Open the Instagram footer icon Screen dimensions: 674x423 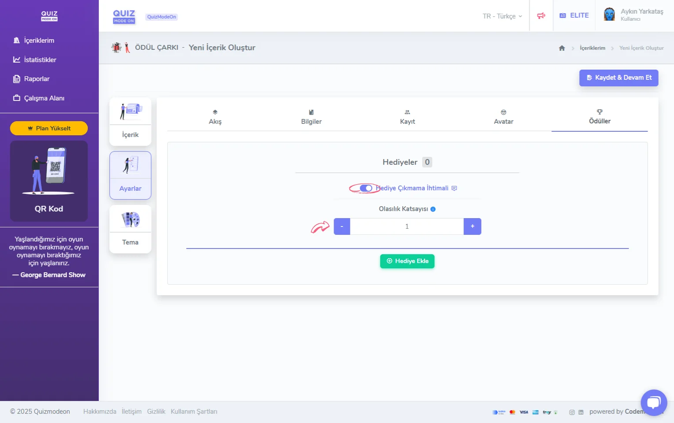coord(572,412)
